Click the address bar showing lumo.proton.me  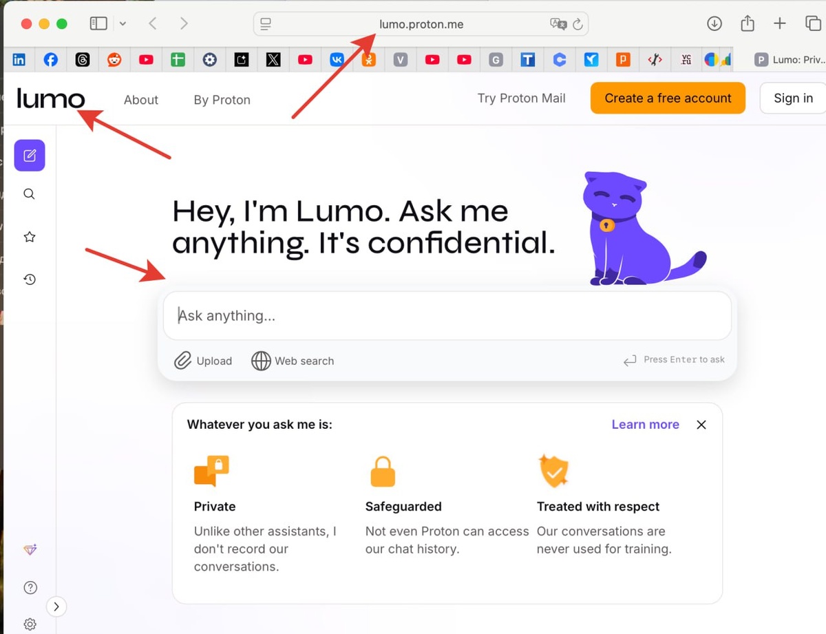click(x=421, y=24)
